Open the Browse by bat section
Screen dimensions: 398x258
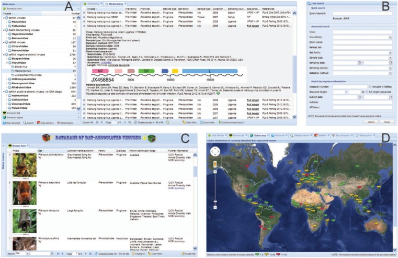click(41, 113)
